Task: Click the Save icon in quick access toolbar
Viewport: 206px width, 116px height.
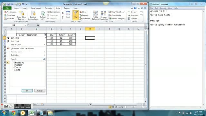Action: (8, 4)
